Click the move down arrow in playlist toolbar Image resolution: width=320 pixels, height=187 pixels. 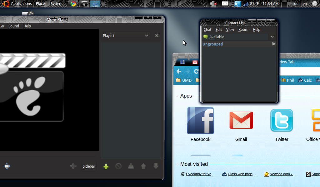tap(156, 166)
